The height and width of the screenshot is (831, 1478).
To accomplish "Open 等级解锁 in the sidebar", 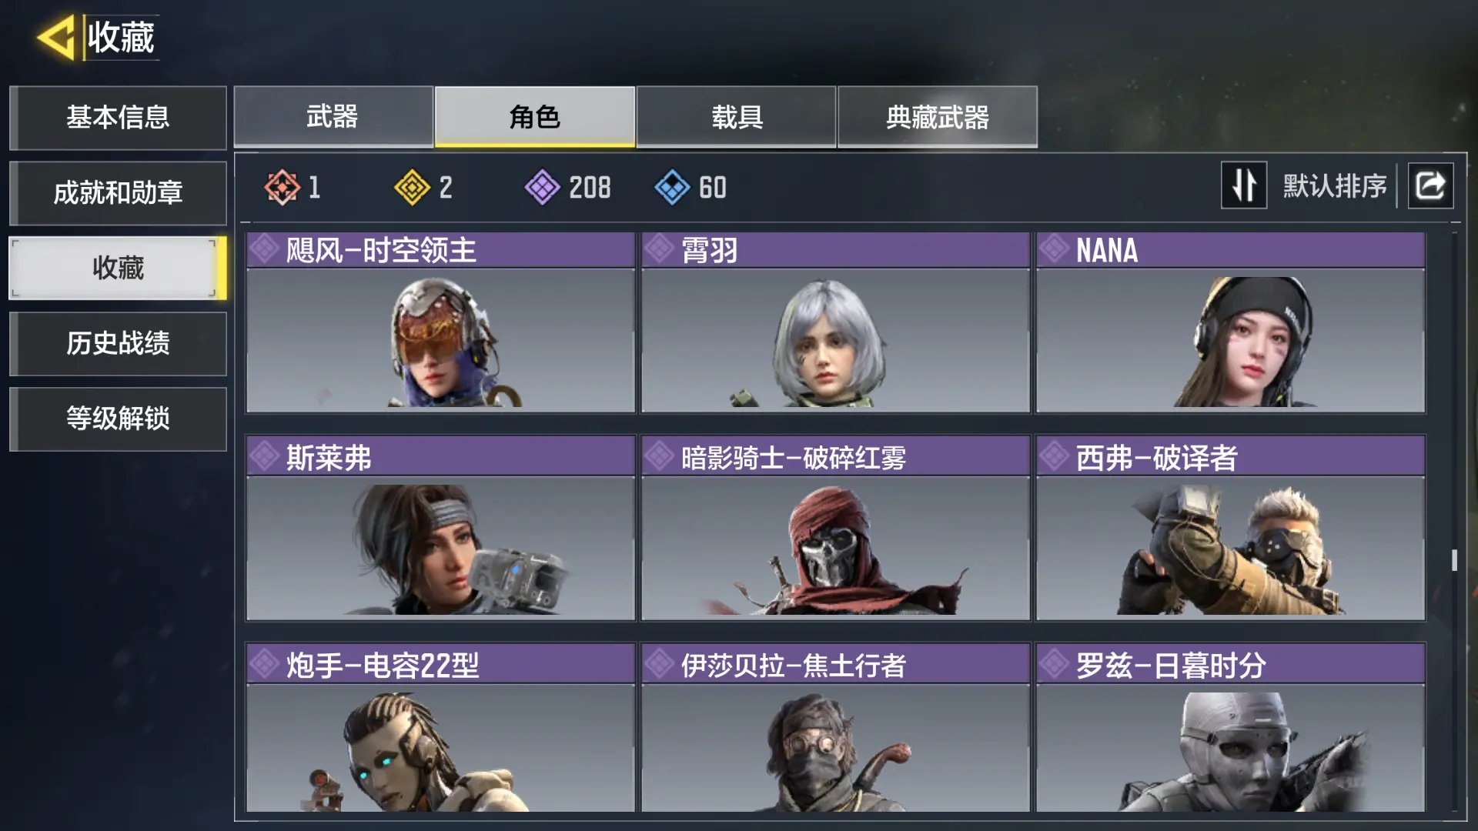I will click(118, 419).
